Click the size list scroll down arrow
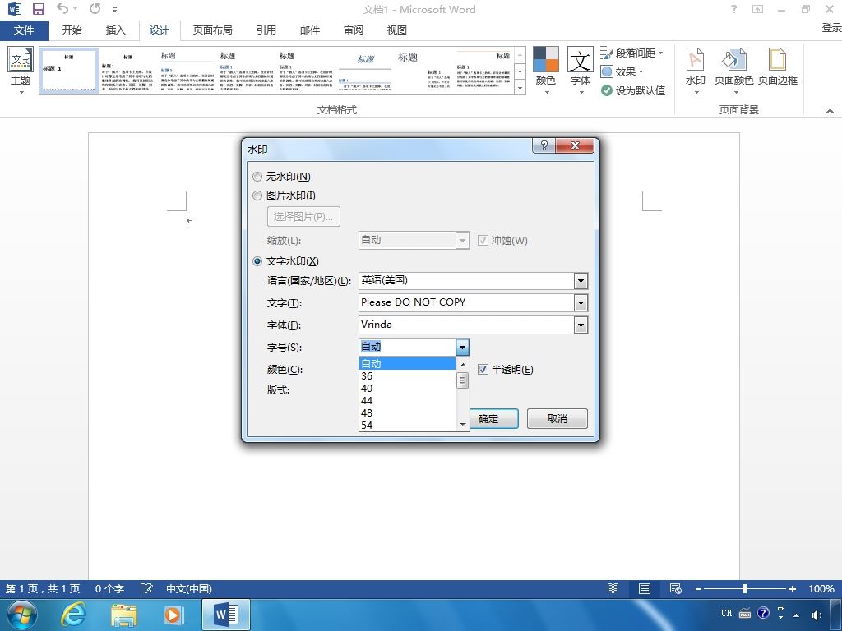Image resolution: width=842 pixels, height=631 pixels. coord(462,425)
